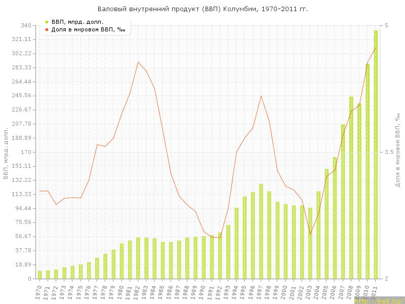405x304 pixels.
Task: Select the 1970 GDP bar
Action: (39, 275)
